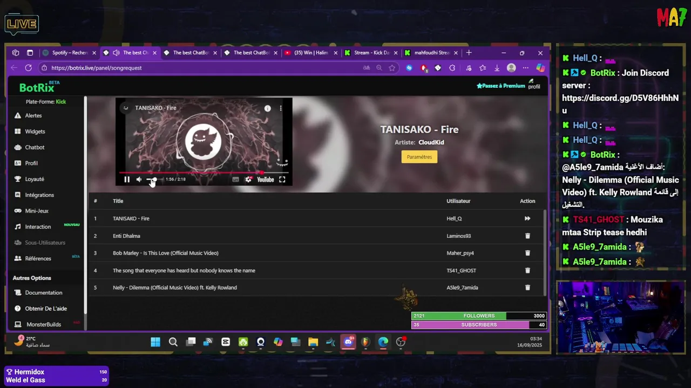Click the BotRix logo

tap(37, 87)
